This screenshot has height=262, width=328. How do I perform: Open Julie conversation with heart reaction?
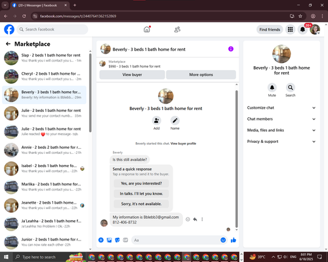[x=45, y=132]
